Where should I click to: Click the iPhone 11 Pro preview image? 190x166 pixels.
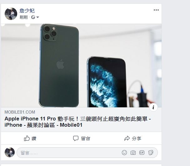pos(81,66)
